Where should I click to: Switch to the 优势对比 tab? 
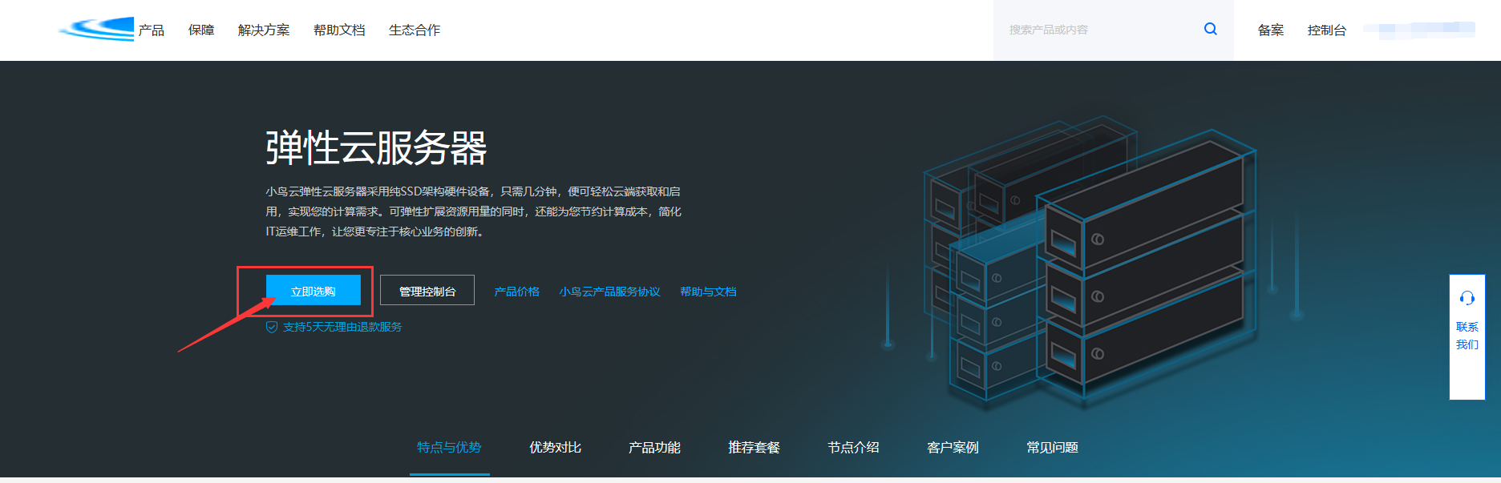pyautogui.click(x=555, y=447)
